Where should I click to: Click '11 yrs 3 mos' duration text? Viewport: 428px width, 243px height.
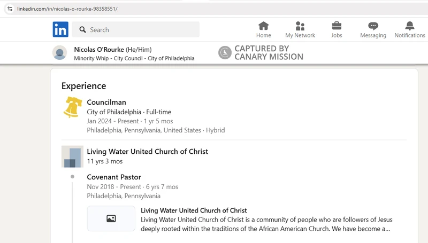[x=105, y=161]
